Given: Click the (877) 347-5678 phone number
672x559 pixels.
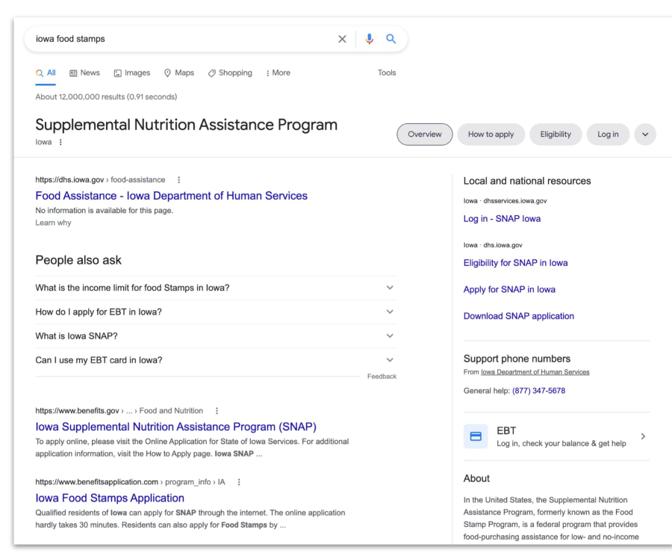Looking at the screenshot, I should tap(538, 391).
